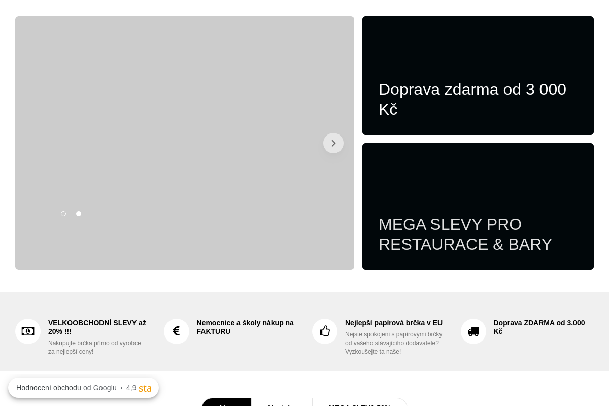The height and width of the screenshot is (406, 609).
Task: Click the like icon above the supplier question text
Action: 324,331
